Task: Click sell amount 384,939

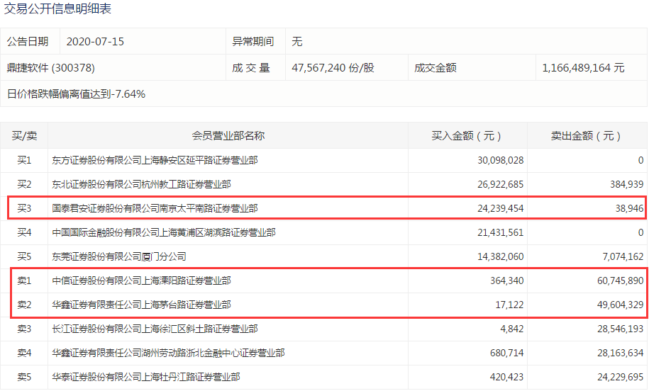Action: (x=626, y=184)
